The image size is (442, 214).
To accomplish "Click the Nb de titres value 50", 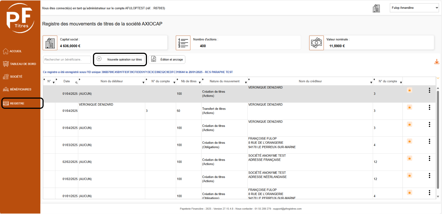I will pos(178,111).
